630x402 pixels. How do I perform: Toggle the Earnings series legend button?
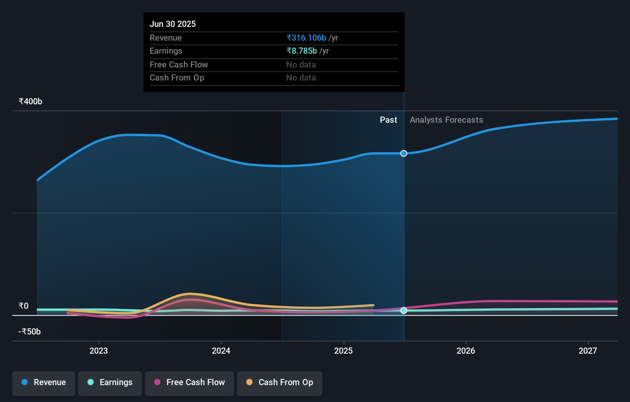click(x=110, y=383)
